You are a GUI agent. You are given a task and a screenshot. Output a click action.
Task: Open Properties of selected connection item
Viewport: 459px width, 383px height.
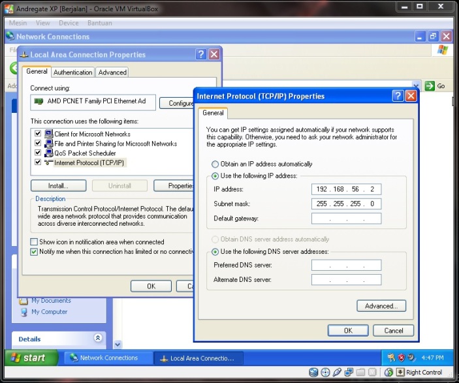174,186
